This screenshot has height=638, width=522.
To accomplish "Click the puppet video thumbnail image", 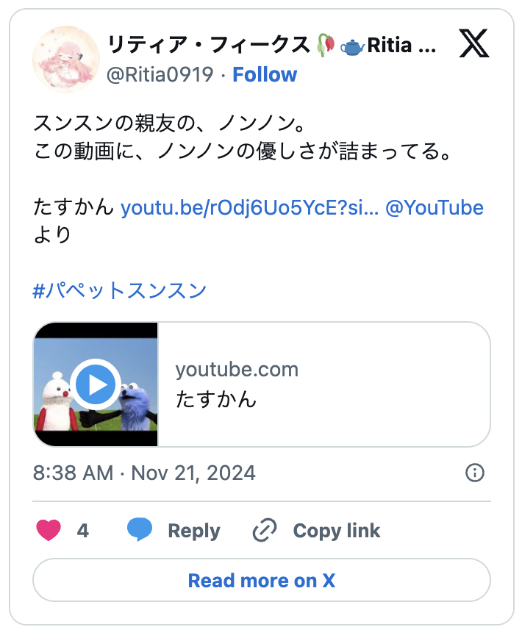I will click(95, 384).
